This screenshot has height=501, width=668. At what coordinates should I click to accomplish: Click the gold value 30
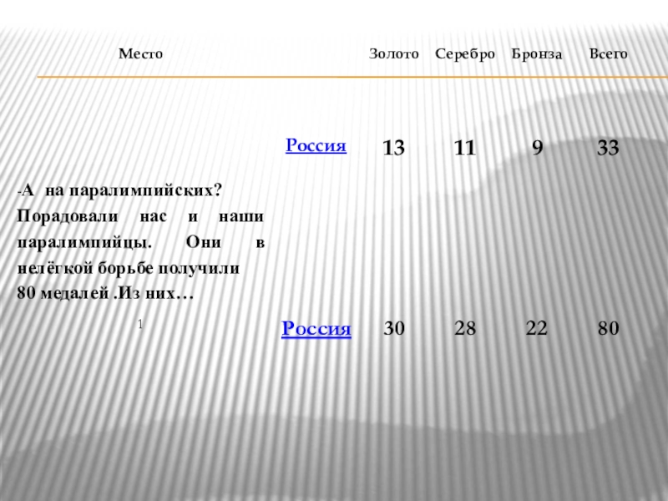[394, 328]
